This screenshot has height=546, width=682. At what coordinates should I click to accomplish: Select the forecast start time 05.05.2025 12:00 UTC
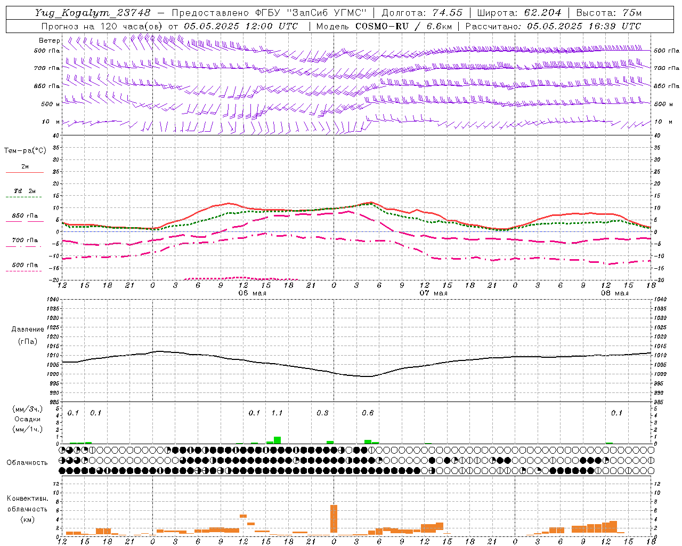[241, 26]
